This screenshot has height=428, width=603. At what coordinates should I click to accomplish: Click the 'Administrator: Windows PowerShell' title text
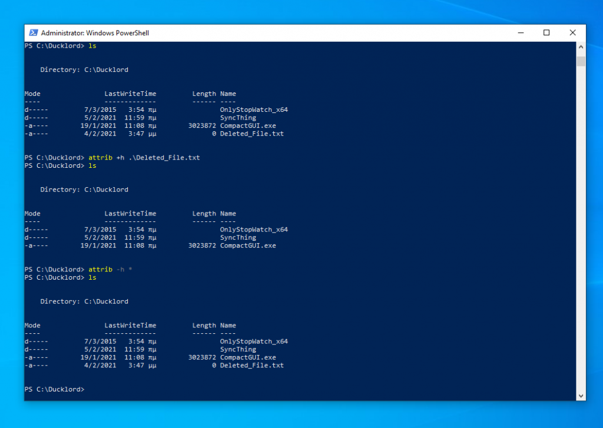click(95, 33)
